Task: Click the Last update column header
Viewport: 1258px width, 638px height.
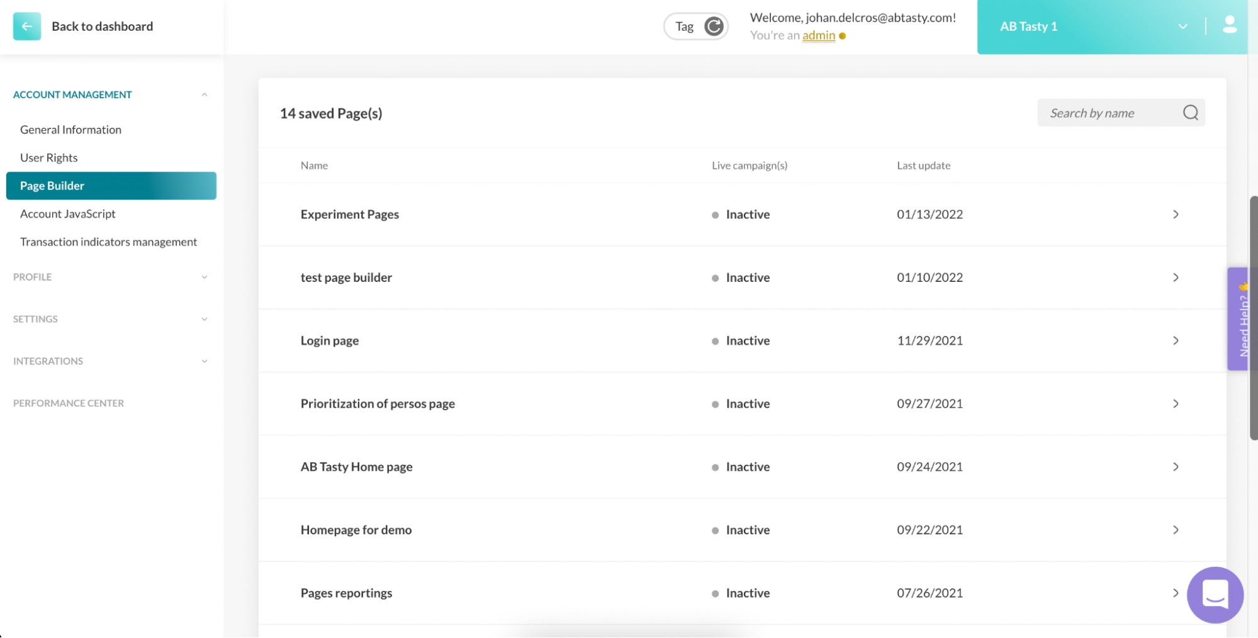Action: coord(923,165)
